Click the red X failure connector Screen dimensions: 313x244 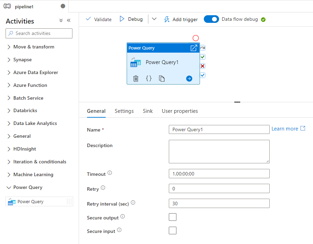[x=203, y=66]
